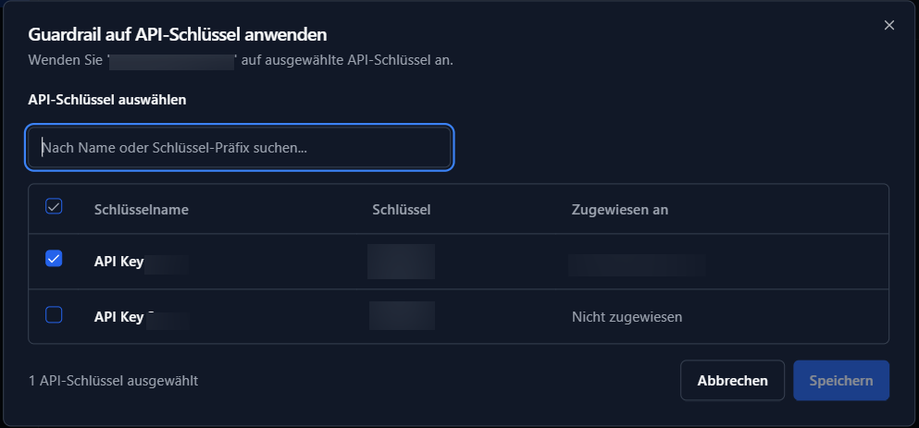
Task: Click the Schlüsselname column header
Action: point(142,210)
